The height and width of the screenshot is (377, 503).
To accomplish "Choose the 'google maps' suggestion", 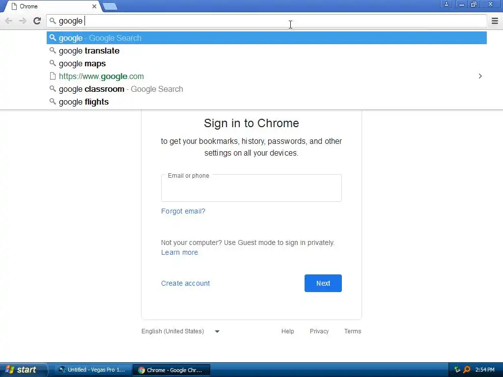I will pyautogui.click(x=267, y=63).
